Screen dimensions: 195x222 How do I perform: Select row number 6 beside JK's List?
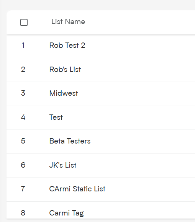pos(23,165)
